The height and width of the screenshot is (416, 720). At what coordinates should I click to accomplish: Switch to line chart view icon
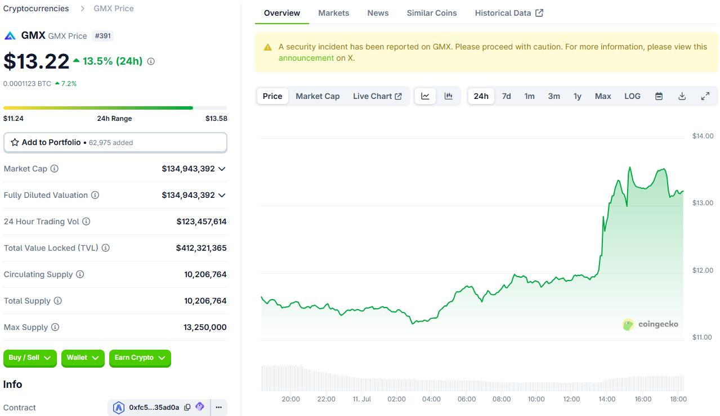click(x=426, y=96)
